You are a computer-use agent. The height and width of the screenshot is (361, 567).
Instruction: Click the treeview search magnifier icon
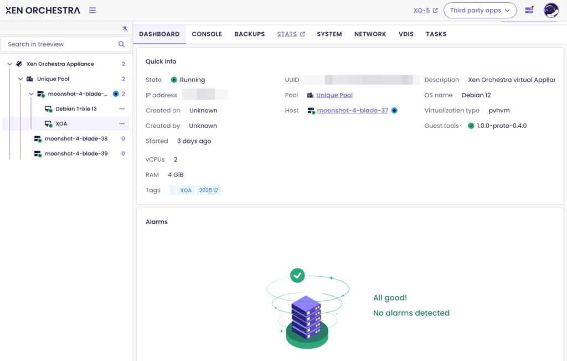coord(121,44)
